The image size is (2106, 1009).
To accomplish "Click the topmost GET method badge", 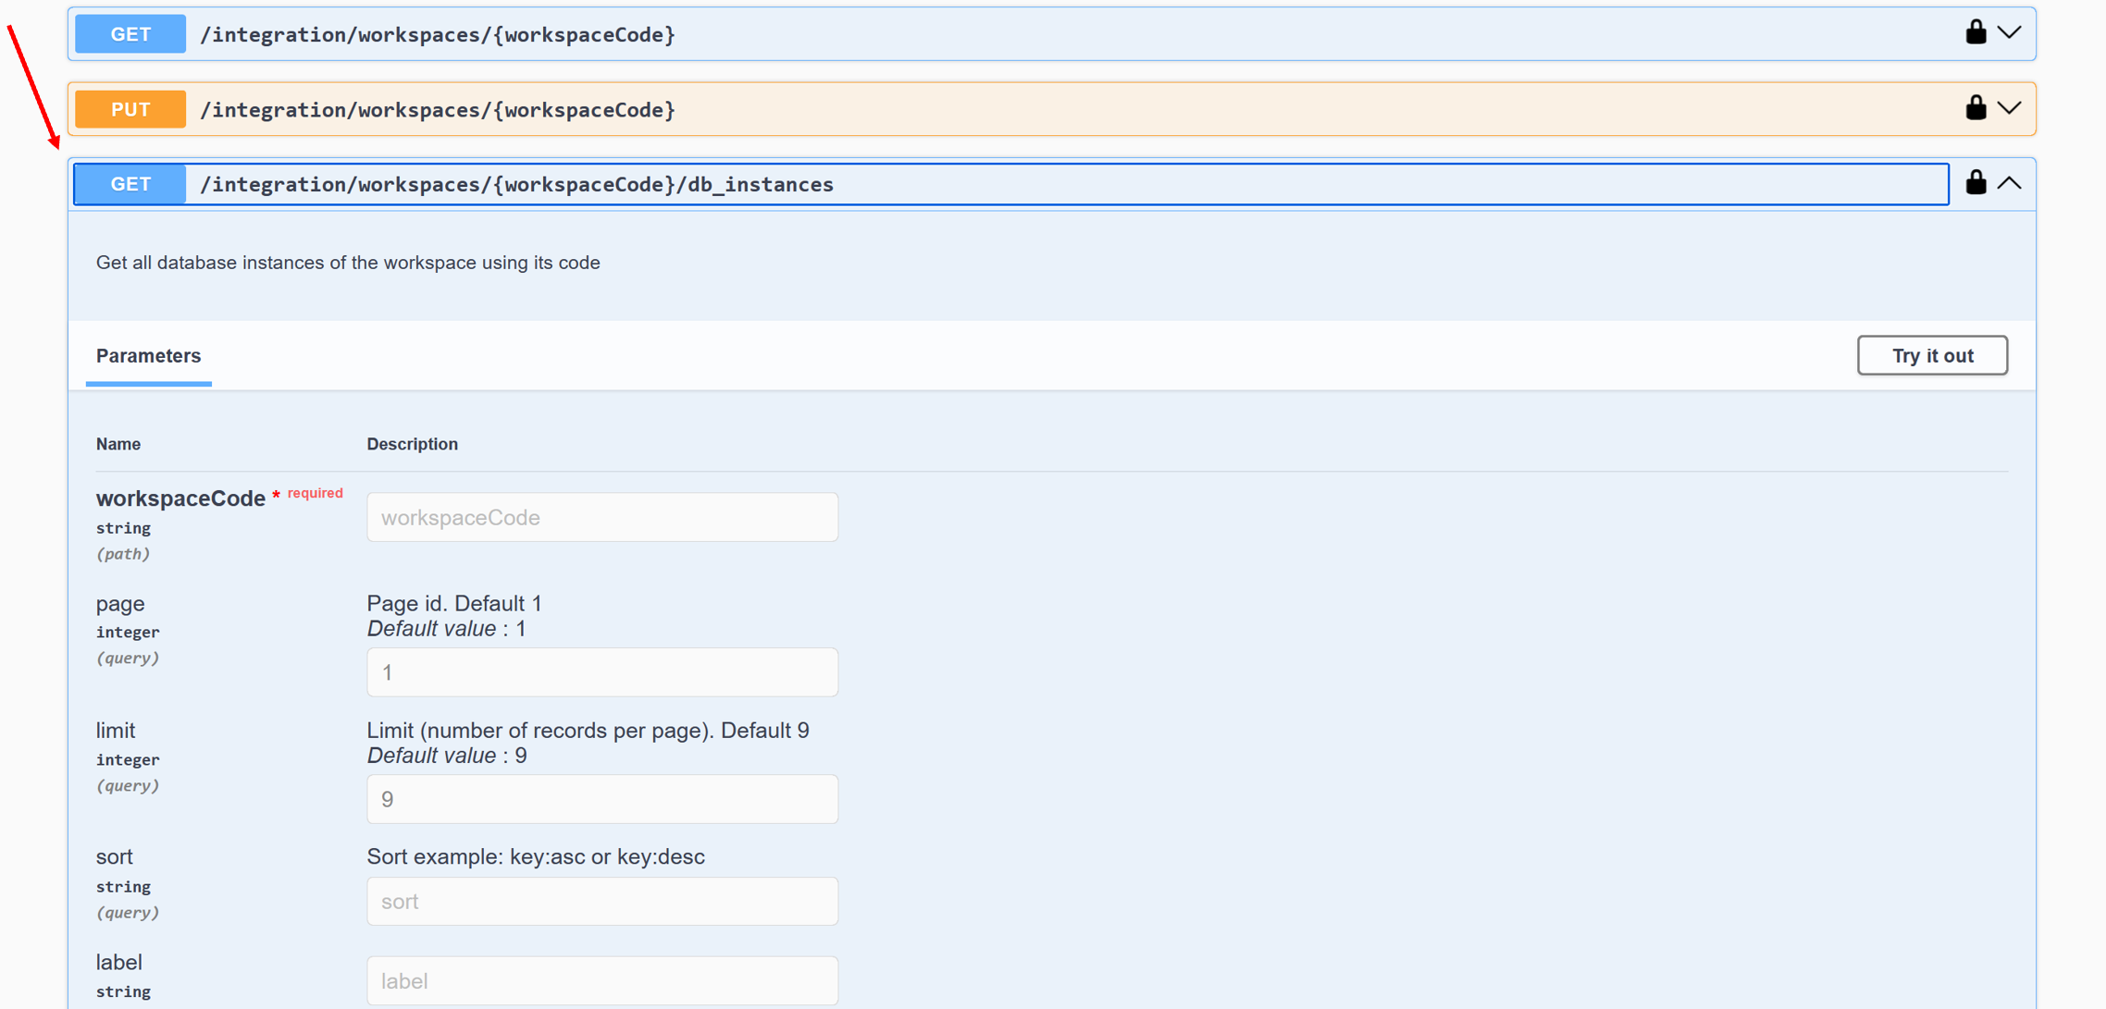I will pos(130,34).
